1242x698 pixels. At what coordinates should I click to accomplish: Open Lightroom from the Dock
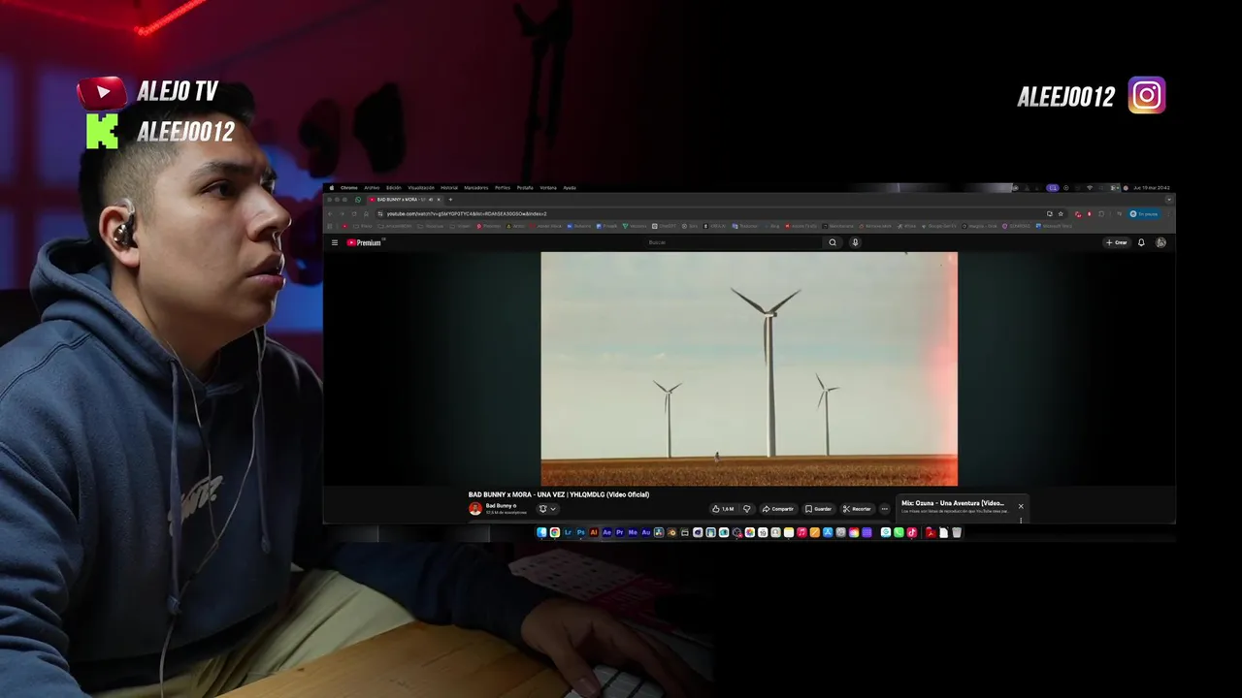568,532
